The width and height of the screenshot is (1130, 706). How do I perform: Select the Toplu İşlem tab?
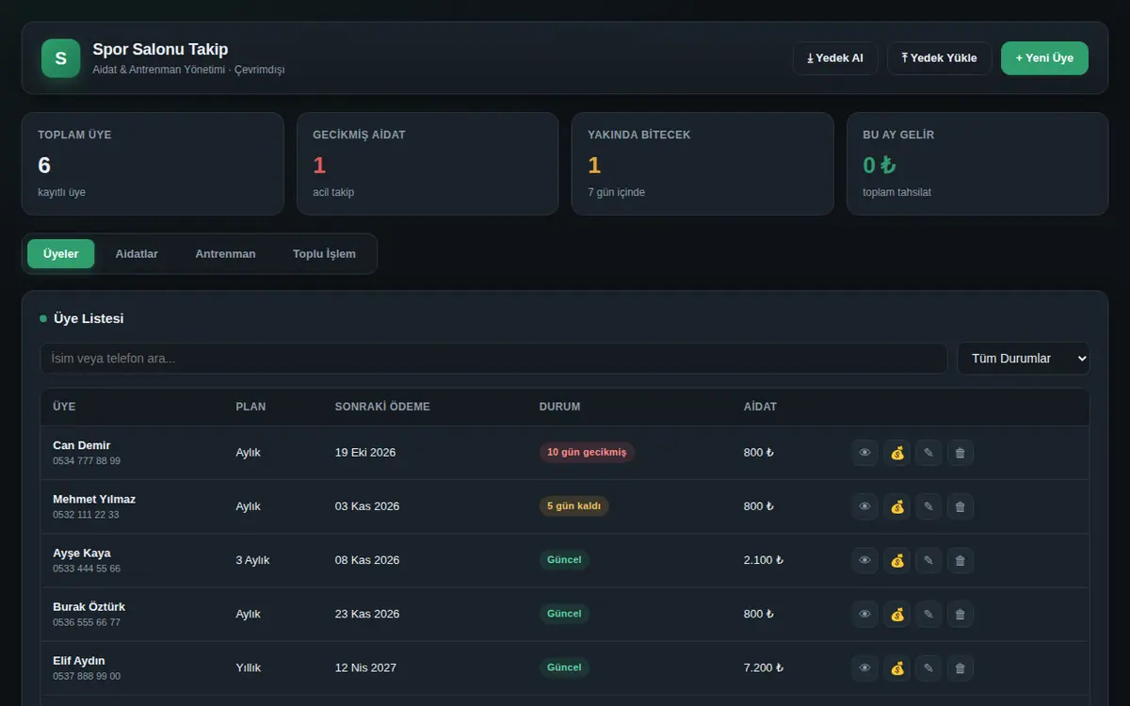[x=324, y=254]
